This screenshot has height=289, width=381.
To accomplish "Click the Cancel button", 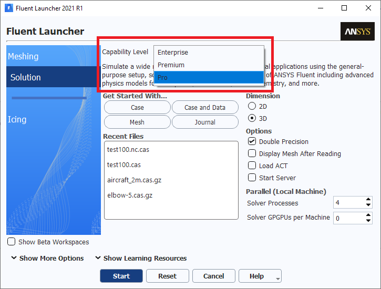I will [213, 276].
